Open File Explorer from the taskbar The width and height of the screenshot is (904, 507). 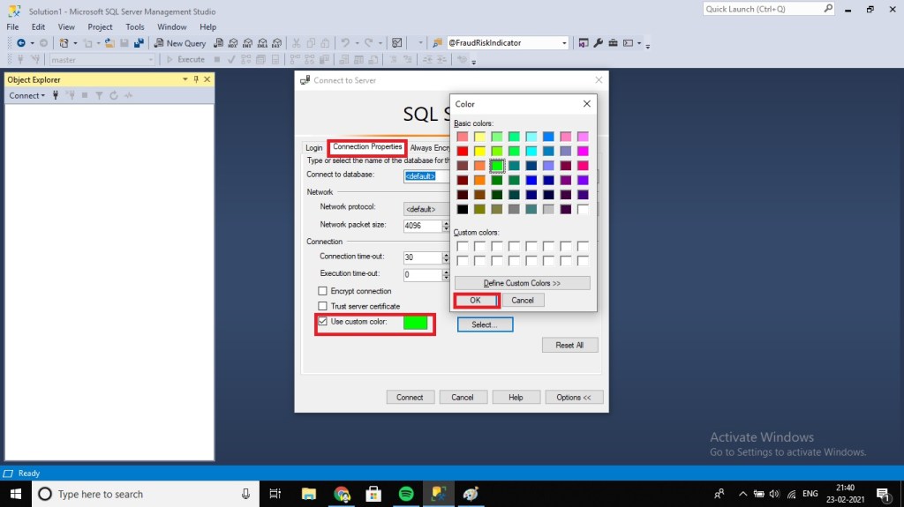pyautogui.click(x=309, y=494)
